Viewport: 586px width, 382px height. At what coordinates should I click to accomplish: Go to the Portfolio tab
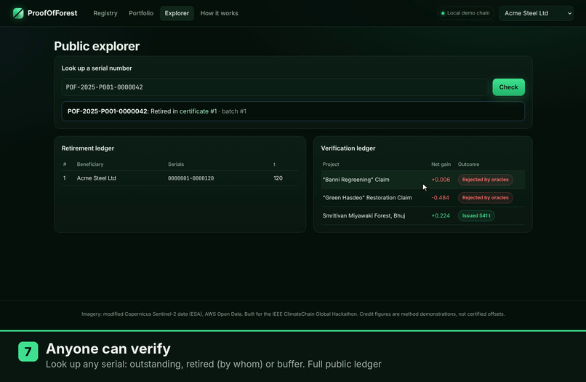pos(141,13)
